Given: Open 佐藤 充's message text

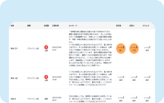Looking at the screenshot, I should [90, 99].
